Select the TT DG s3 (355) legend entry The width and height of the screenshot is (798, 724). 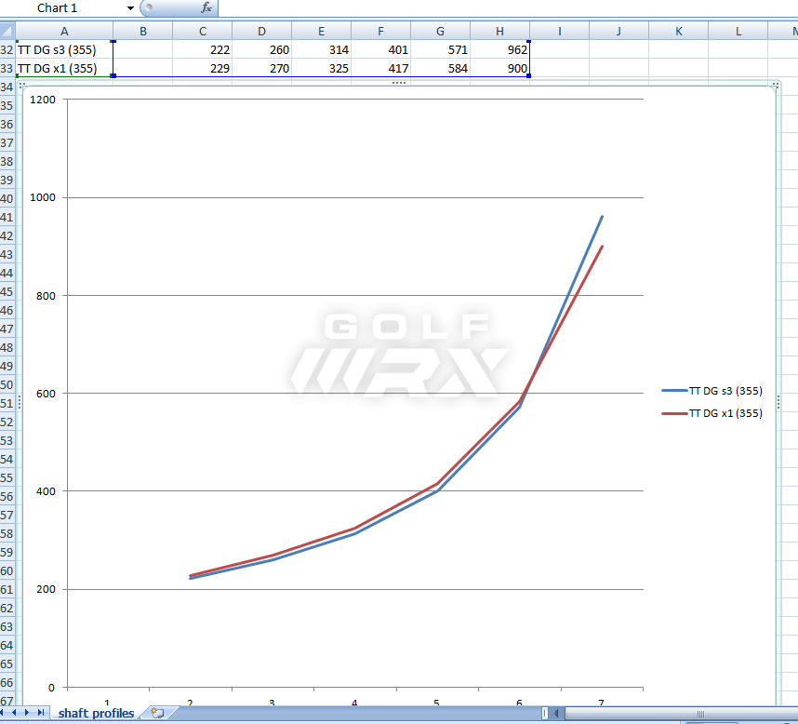[x=726, y=391]
